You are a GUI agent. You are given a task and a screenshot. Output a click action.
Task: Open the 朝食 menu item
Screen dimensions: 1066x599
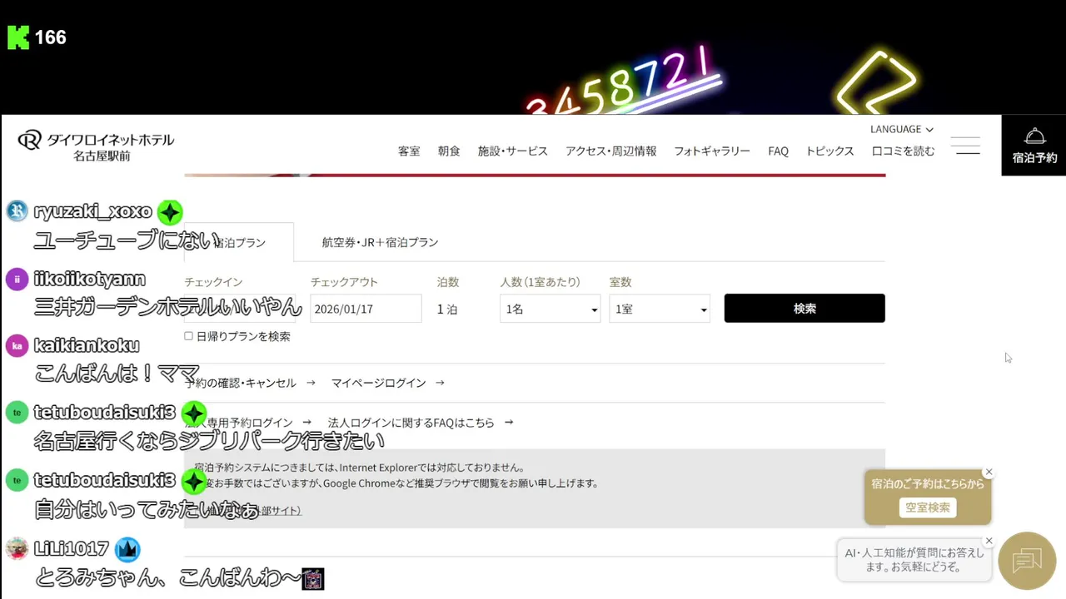pos(449,151)
